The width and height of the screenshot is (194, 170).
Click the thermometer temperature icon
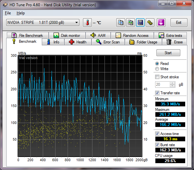(87, 23)
